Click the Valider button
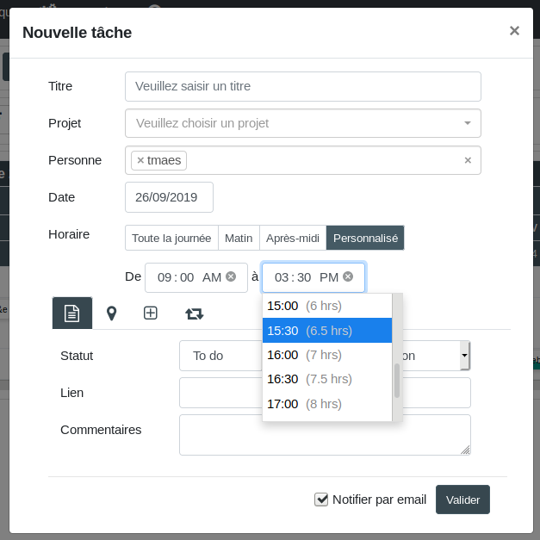Image resolution: width=540 pixels, height=540 pixels. (x=462, y=500)
